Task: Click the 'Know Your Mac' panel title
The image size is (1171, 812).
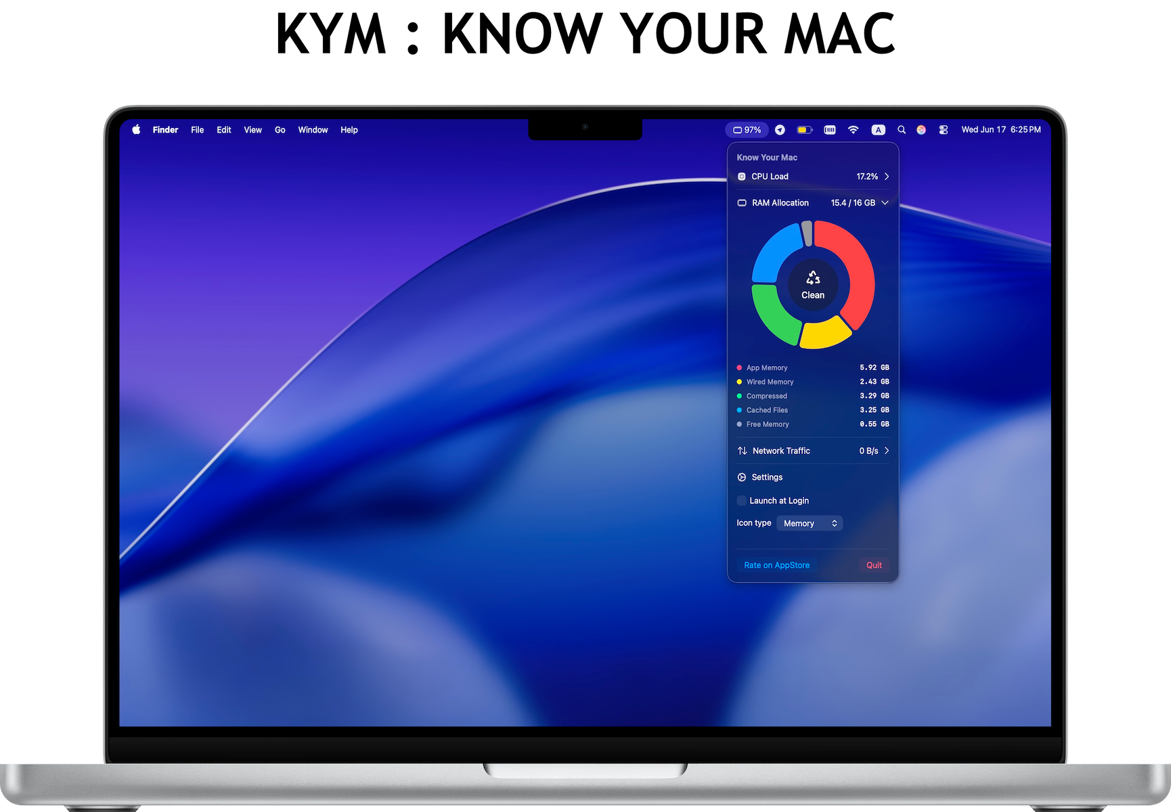Action: coord(767,158)
